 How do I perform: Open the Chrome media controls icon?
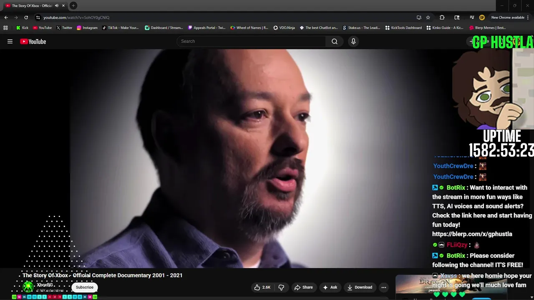[x=472, y=17]
